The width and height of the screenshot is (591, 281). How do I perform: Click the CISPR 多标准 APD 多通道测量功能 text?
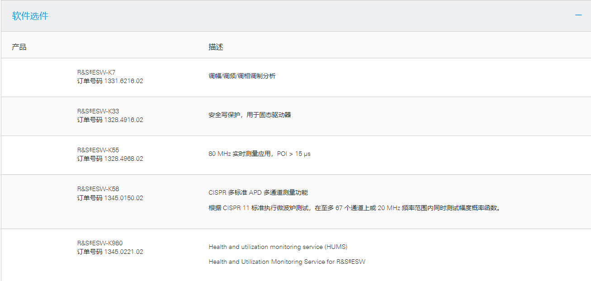point(258,192)
